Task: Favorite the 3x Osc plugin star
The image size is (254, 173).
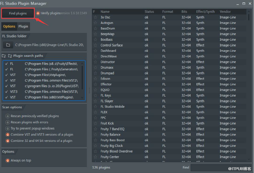Action: [x=95, y=17]
